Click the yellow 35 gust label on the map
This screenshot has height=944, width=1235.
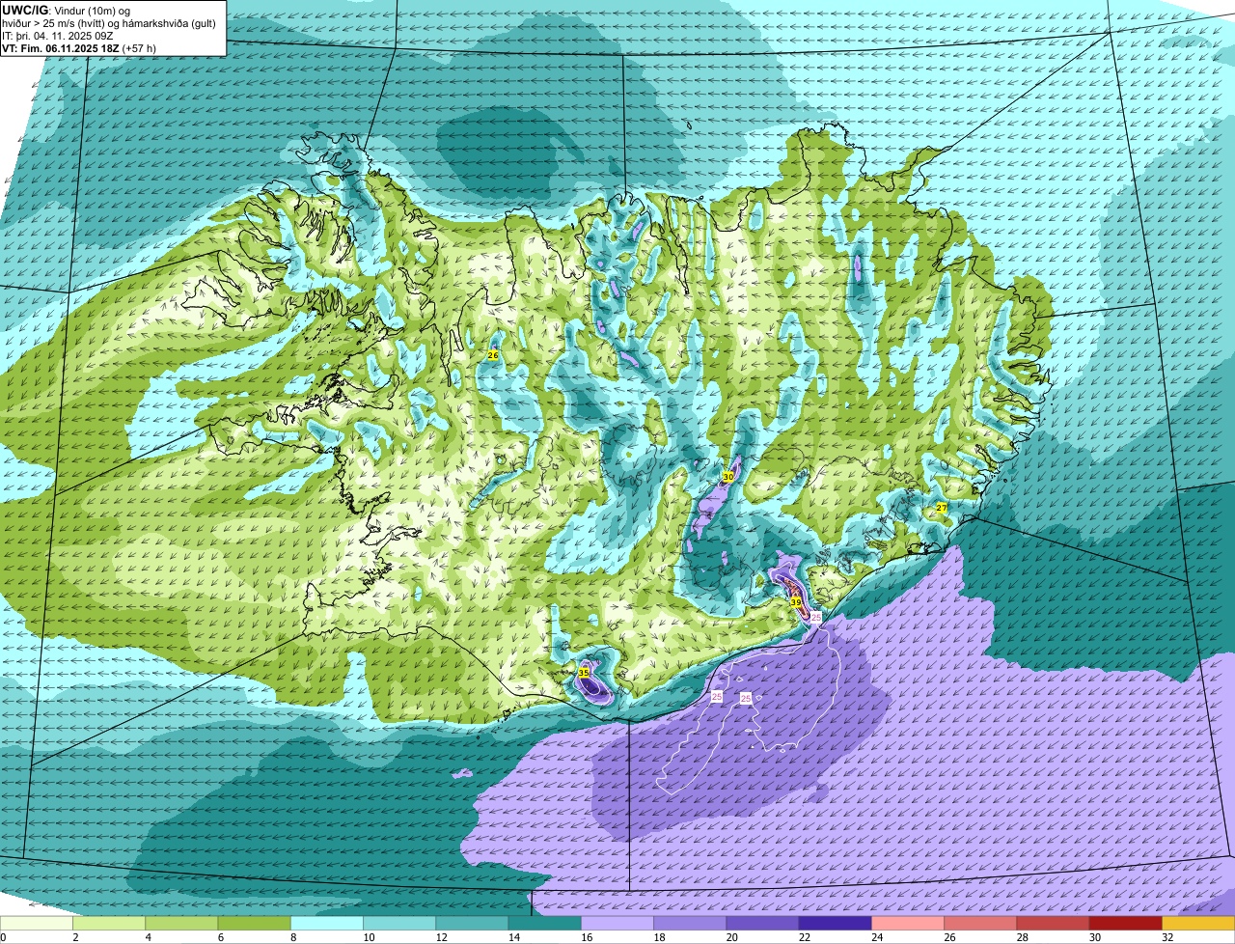point(584,672)
